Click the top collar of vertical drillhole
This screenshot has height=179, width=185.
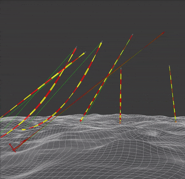tap(121, 69)
